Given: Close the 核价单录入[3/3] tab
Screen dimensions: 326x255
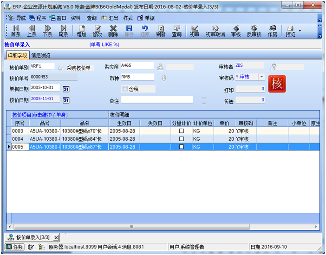Looking at the screenshot, I should pos(56,237).
